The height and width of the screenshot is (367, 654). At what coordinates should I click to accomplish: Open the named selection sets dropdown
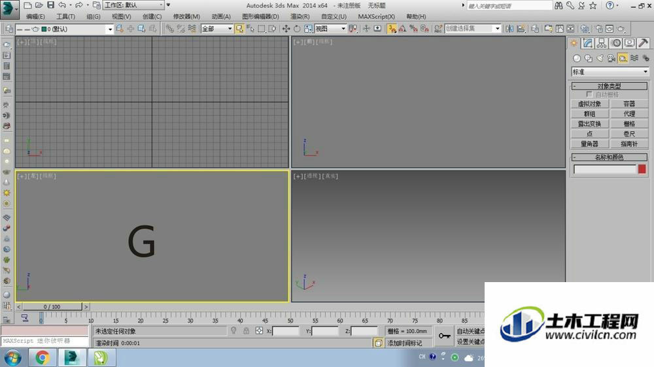point(473,29)
